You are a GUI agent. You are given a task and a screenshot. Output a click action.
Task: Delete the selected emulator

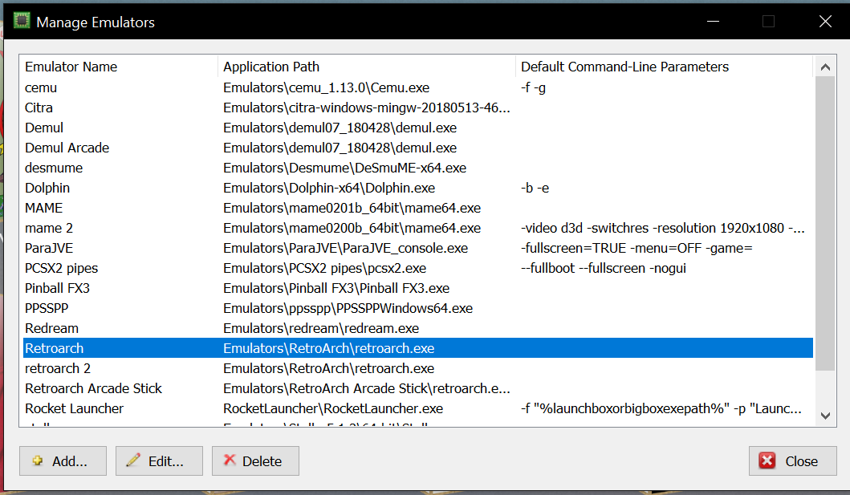click(x=255, y=461)
